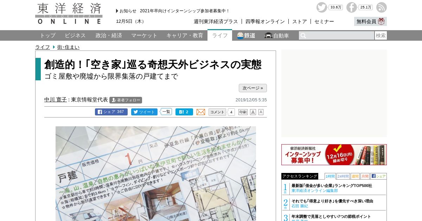The image size is (422, 221).
Task: Switch ranking to 1時間 tab
Action: click(x=330, y=176)
